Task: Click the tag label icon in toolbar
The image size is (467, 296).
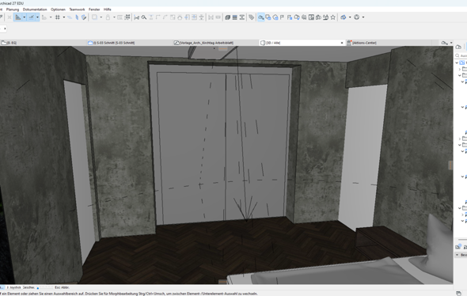Action: 252,17
